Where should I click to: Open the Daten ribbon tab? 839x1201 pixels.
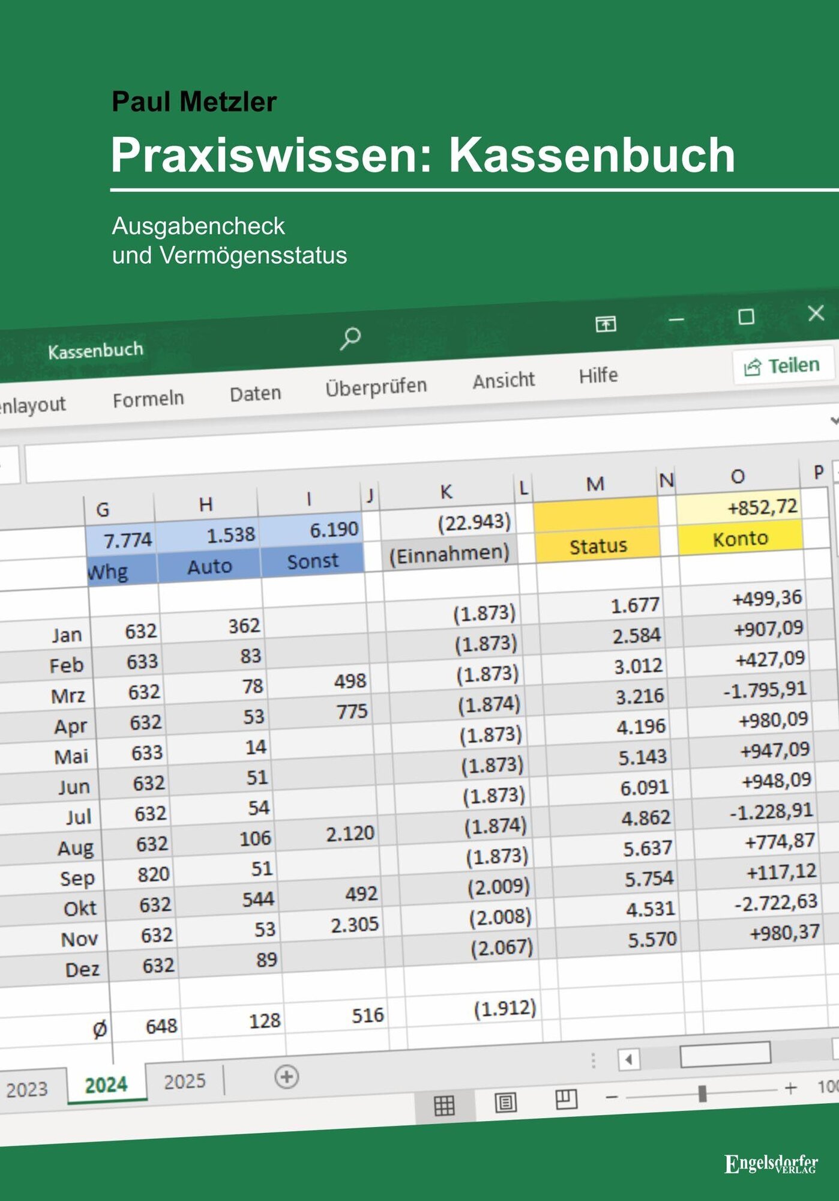click(255, 393)
